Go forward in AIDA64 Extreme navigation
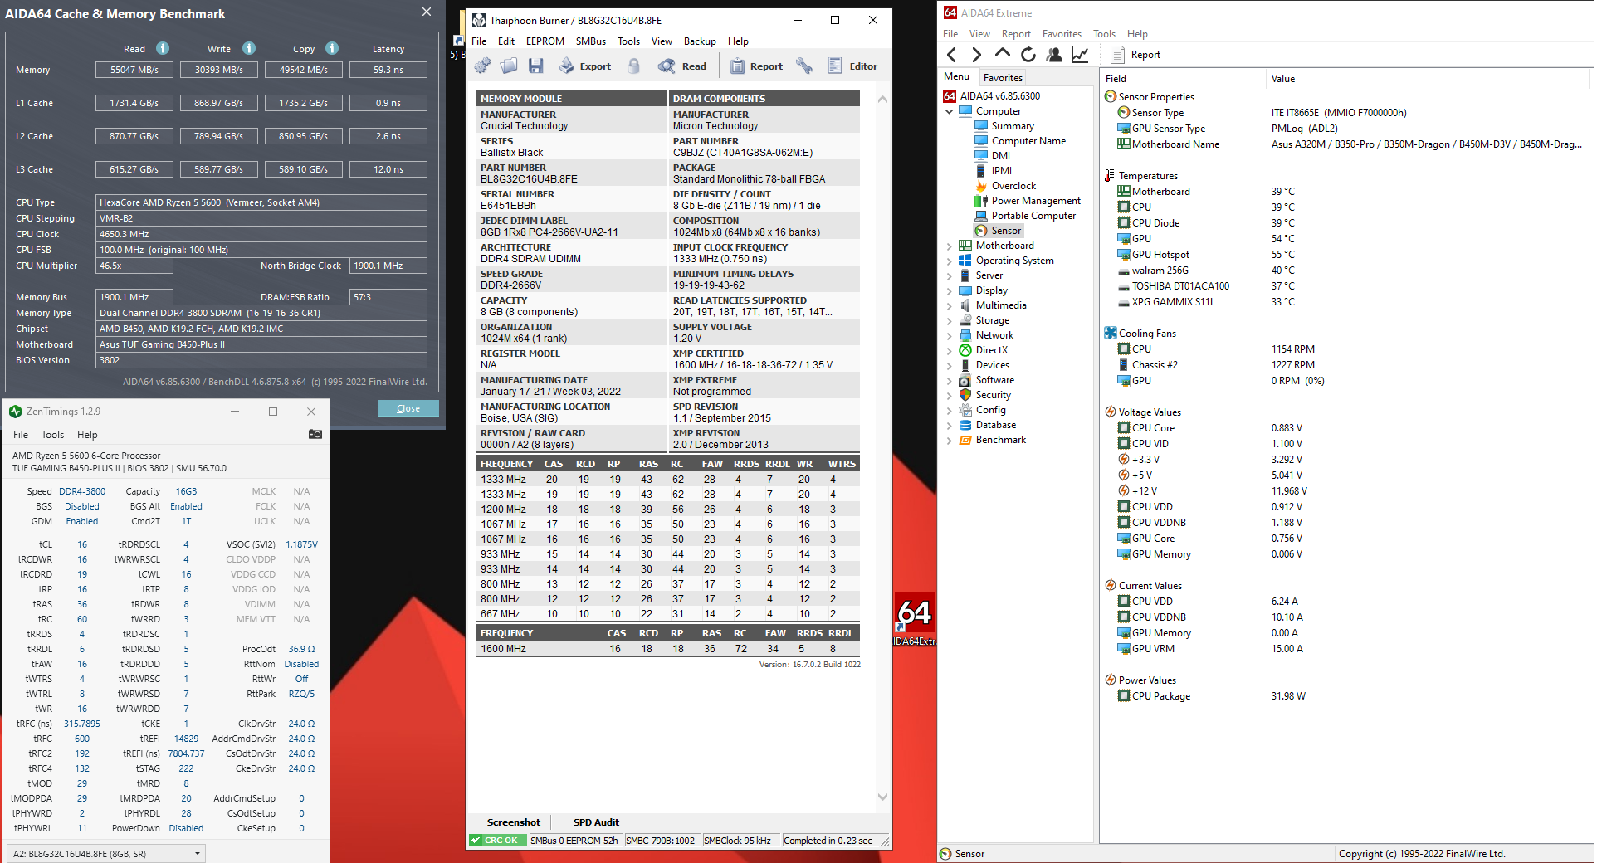The image size is (1597, 863). pos(977,55)
